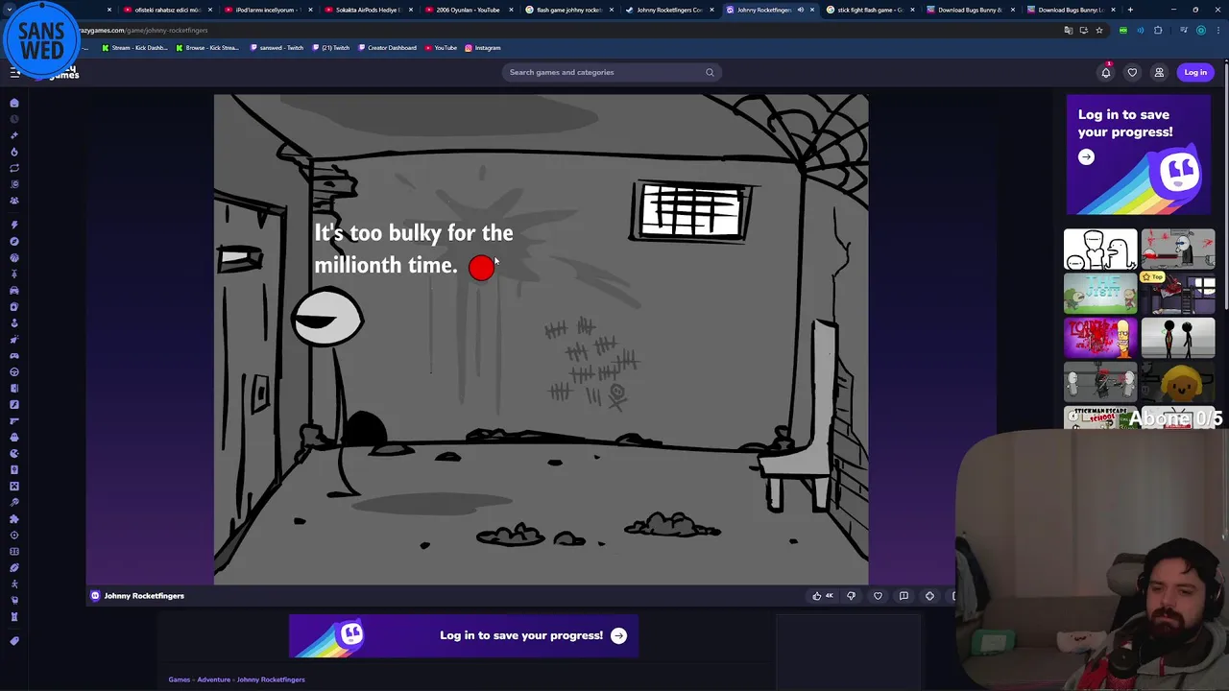
Task: Click the theater mode icon below game
Action: point(929,596)
